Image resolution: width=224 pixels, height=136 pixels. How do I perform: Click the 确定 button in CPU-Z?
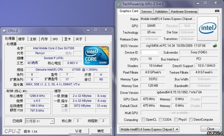point(101,131)
